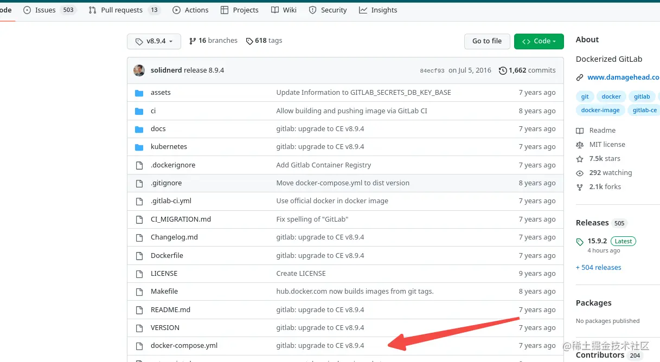Open solidnerd author link
The image size is (660, 362).
pyautogui.click(x=166, y=70)
